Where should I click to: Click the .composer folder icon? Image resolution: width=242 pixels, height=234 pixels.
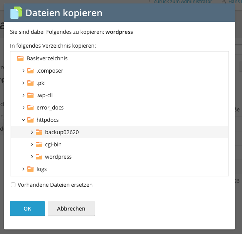tap(30, 71)
